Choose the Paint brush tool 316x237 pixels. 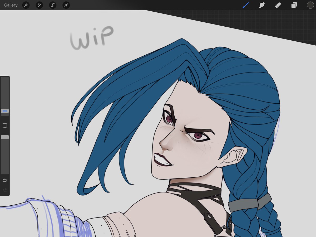coord(246,5)
